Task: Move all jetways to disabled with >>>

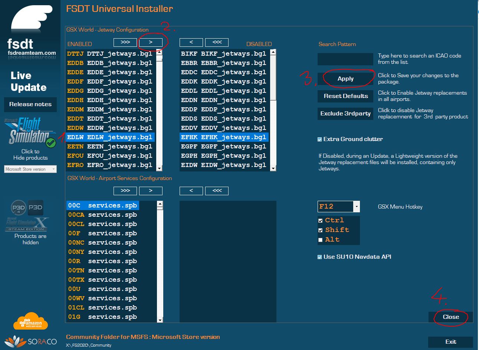Action: tap(125, 42)
